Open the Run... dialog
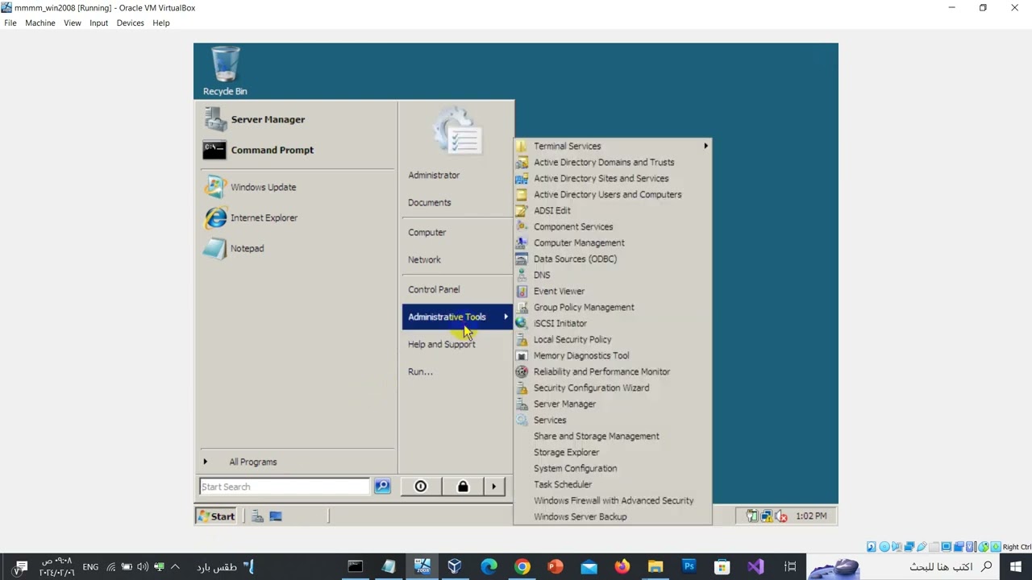The height and width of the screenshot is (580, 1032). point(420,371)
